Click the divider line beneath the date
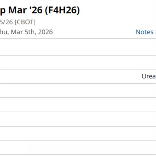 point(78,38)
